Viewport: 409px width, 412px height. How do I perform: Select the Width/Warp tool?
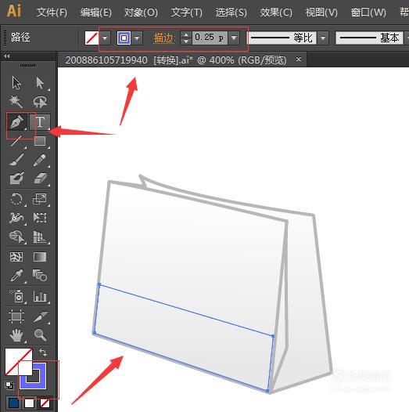(16, 218)
